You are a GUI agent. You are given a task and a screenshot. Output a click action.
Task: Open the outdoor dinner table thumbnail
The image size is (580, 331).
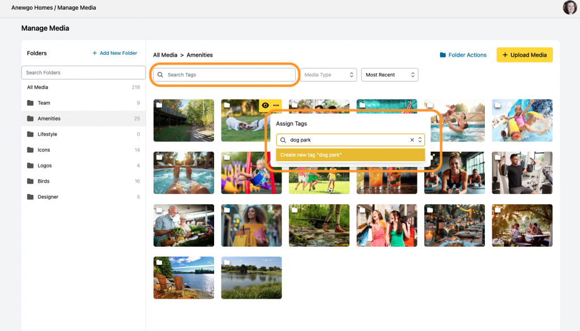pyautogui.click(x=454, y=225)
